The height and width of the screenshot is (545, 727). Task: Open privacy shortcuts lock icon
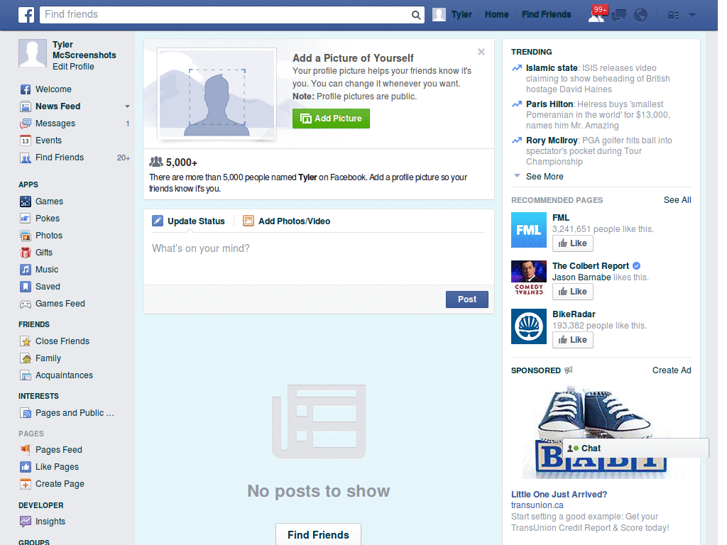(673, 16)
